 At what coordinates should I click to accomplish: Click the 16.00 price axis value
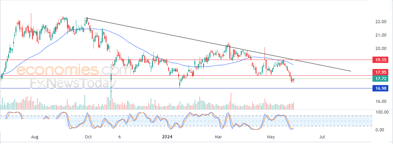click(381, 101)
